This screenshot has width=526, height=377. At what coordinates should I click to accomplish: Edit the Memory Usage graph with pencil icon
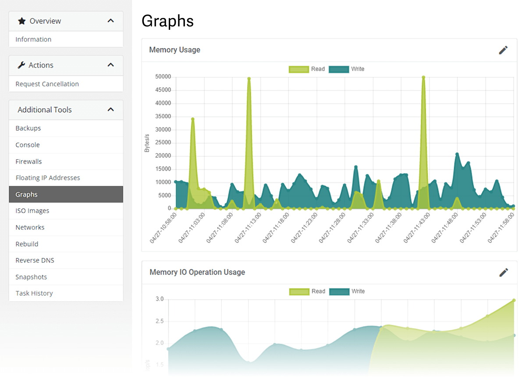coord(503,50)
